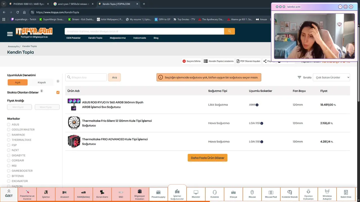Switch to the amd ryzen 7 9850x3d tab
The height and width of the screenshot is (202, 360).
[73, 4]
